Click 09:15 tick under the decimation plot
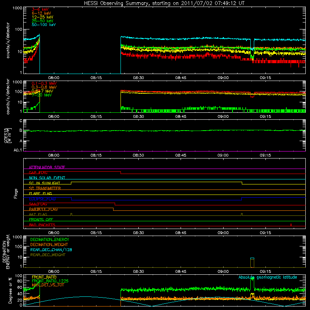Screen dimensions: 310x310 coord(265,272)
